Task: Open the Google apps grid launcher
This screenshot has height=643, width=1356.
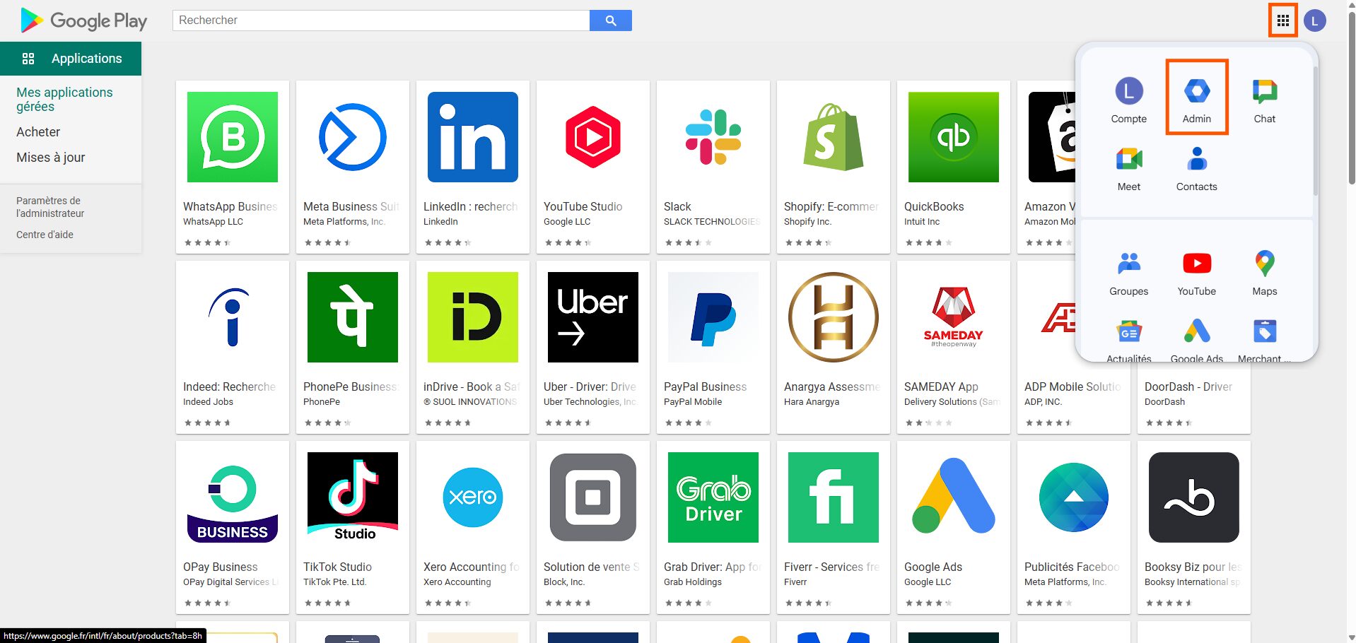Action: (x=1282, y=20)
